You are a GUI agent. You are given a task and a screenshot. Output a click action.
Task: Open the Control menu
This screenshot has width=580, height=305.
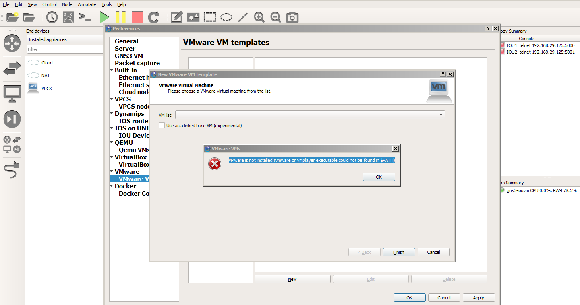50,4
